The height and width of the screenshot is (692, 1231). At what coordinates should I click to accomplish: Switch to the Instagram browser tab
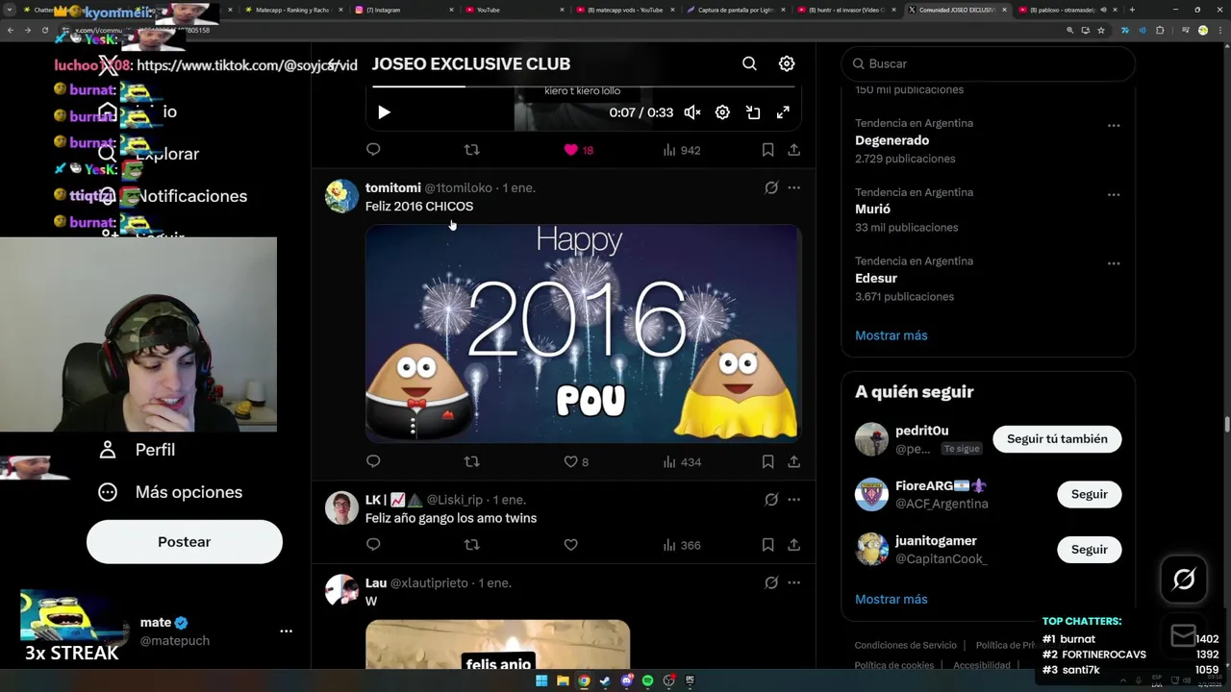pyautogui.click(x=404, y=10)
